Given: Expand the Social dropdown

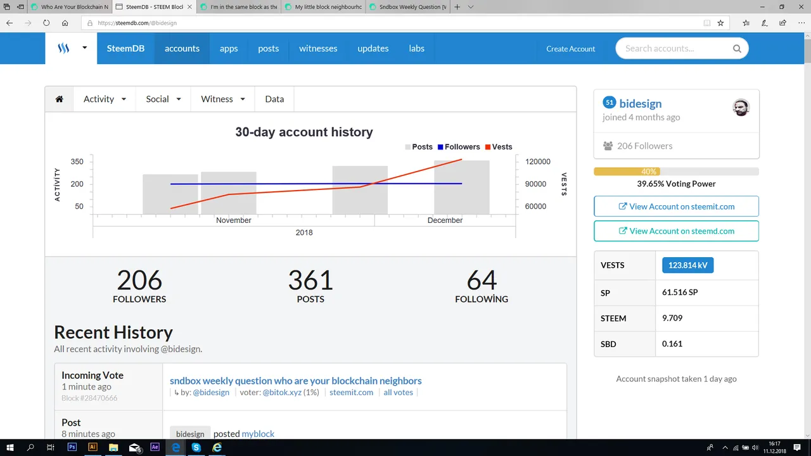Looking at the screenshot, I should tap(163, 99).
